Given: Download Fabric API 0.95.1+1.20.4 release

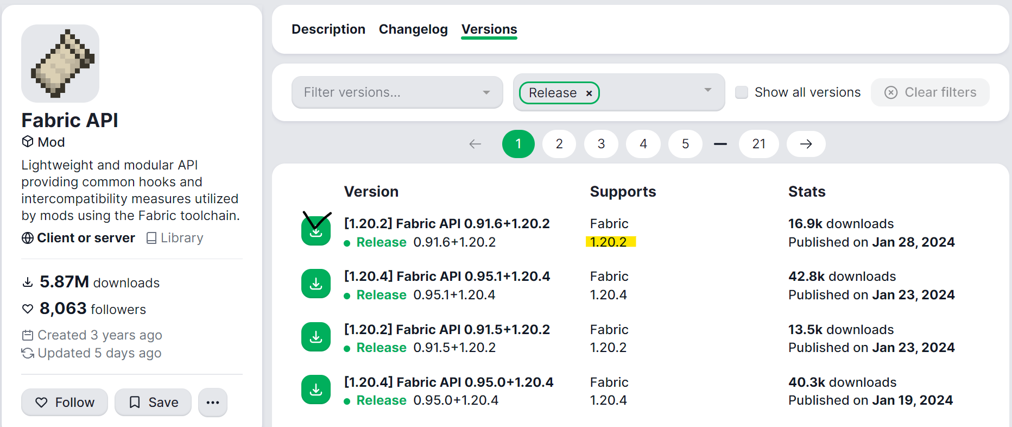Looking at the screenshot, I should (x=316, y=284).
